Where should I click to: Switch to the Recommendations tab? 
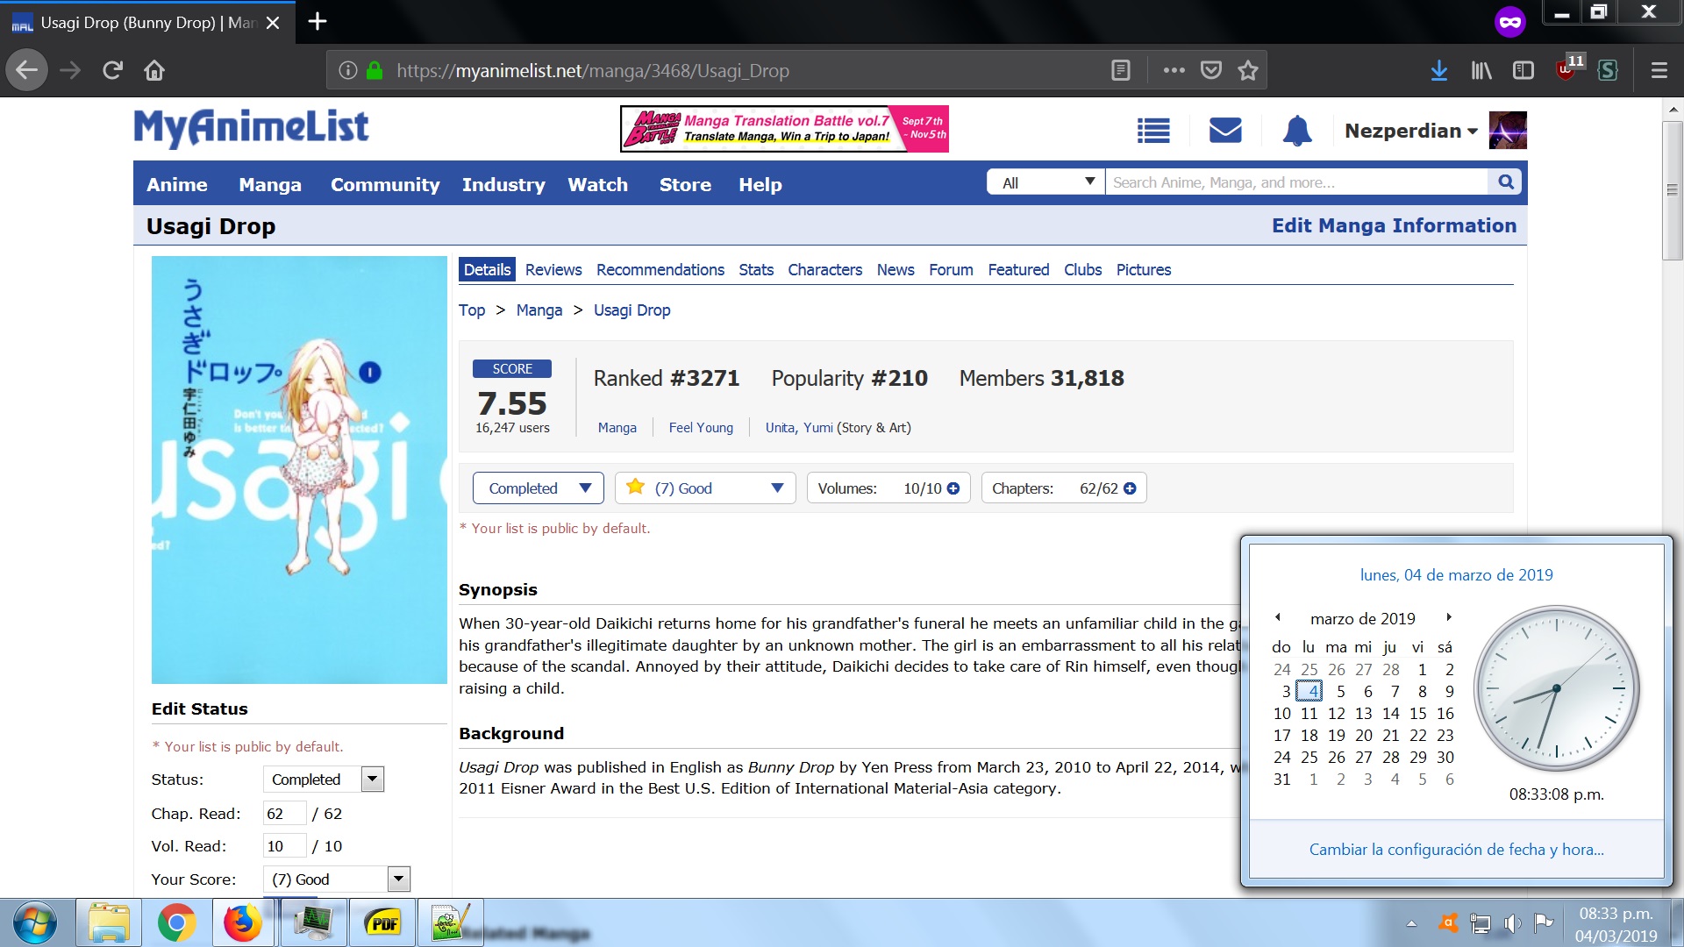[x=660, y=270]
